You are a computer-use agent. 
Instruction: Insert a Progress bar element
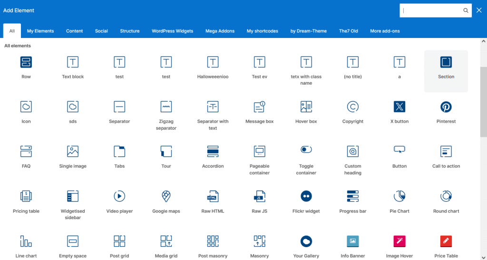(353, 202)
